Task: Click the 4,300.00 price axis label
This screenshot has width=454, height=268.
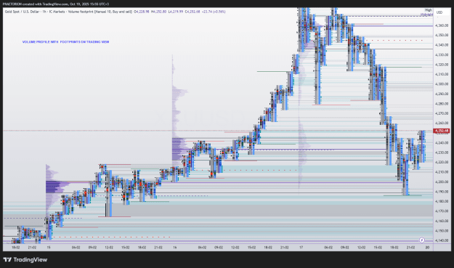Action: (442, 84)
